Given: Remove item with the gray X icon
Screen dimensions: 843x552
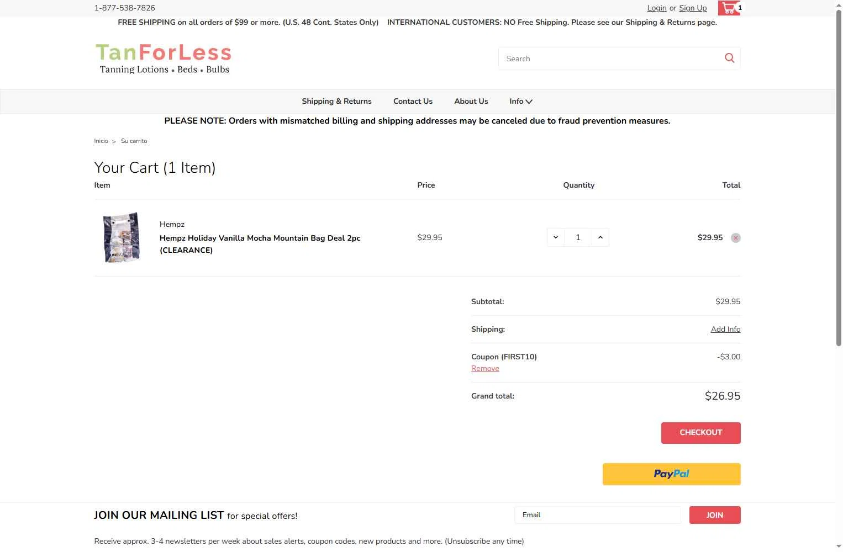Looking at the screenshot, I should point(735,238).
